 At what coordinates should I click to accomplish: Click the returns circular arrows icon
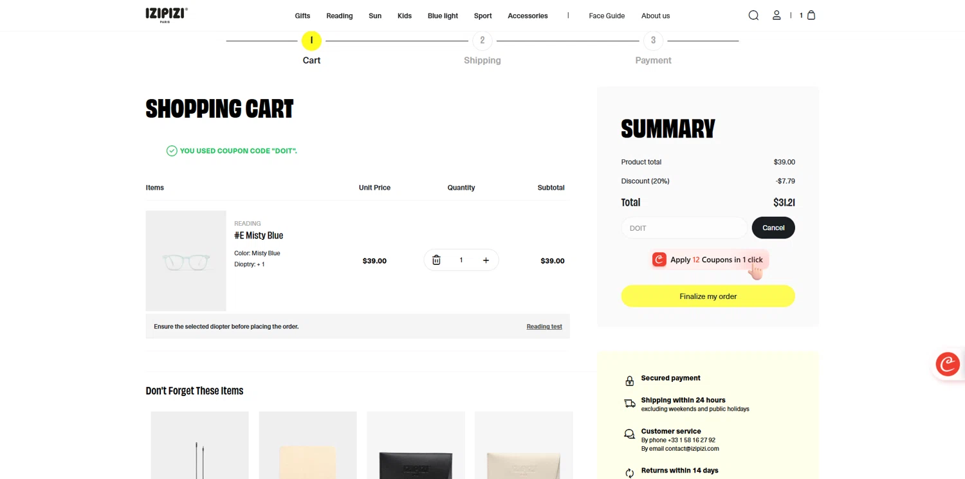click(629, 473)
